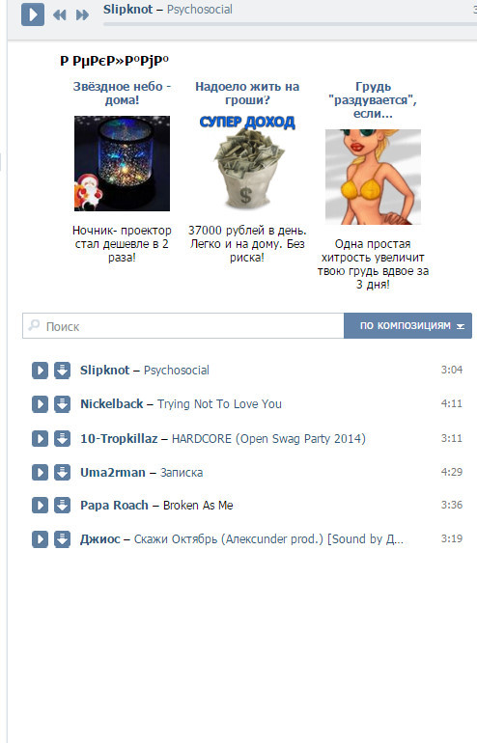Select the Papa Roach artist name
477x743 pixels.
[114, 505]
